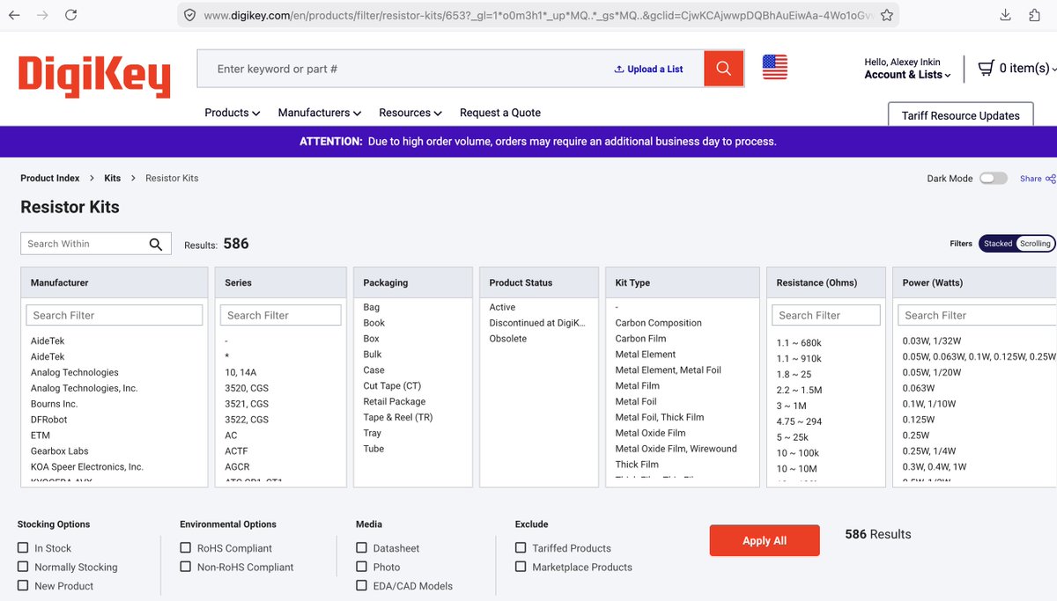This screenshot has width=1057, height=601.
Task: Open Request a Quote
Action: coord(500,113)
